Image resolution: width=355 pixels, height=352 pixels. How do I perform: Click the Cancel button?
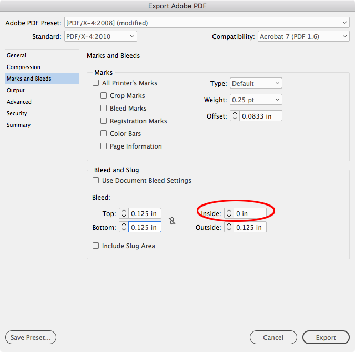(273, 337)
